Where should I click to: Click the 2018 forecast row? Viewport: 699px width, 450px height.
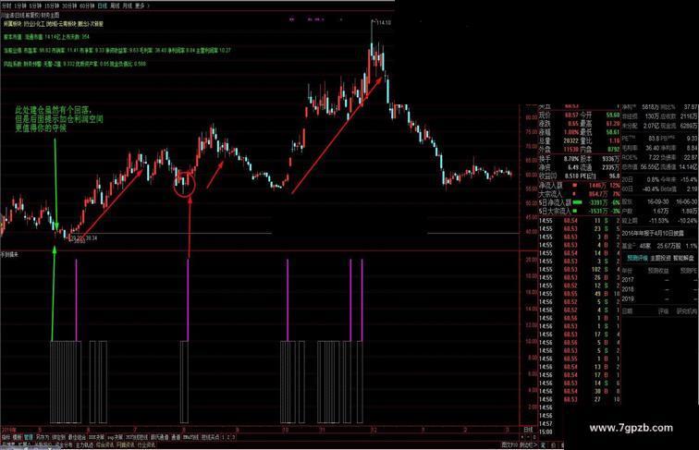tap(660, 288)
